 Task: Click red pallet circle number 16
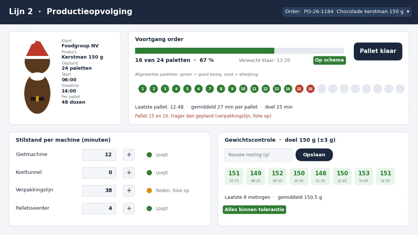[x=310, y=89]
